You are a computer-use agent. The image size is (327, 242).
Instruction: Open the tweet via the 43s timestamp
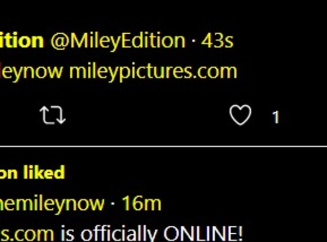[217, 41]
